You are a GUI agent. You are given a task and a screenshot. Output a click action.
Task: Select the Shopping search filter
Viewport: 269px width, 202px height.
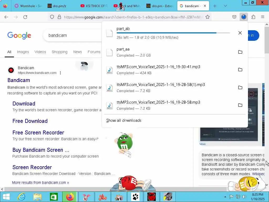pos(60,52)
